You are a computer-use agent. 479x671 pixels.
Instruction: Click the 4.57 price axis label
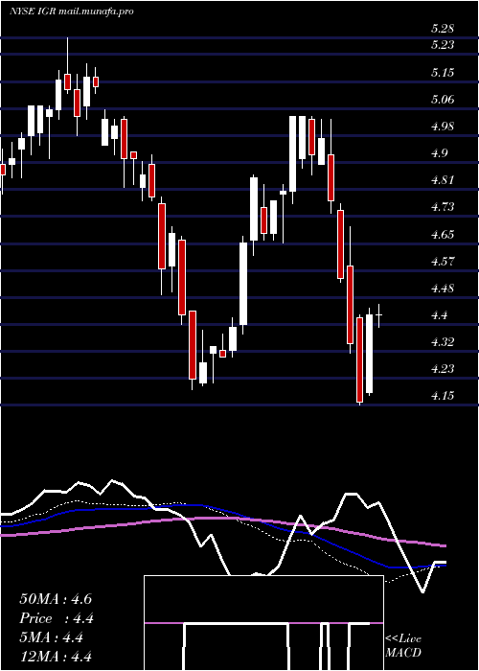[443, 261]
